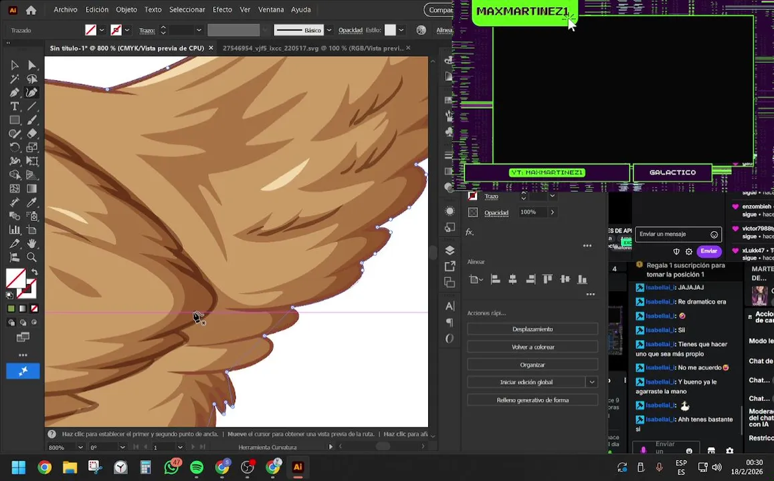774x481 pixels.
Task: Click the Organizar button
Action: click(x=533, y=365)
